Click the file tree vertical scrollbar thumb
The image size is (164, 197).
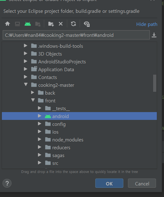155,83
